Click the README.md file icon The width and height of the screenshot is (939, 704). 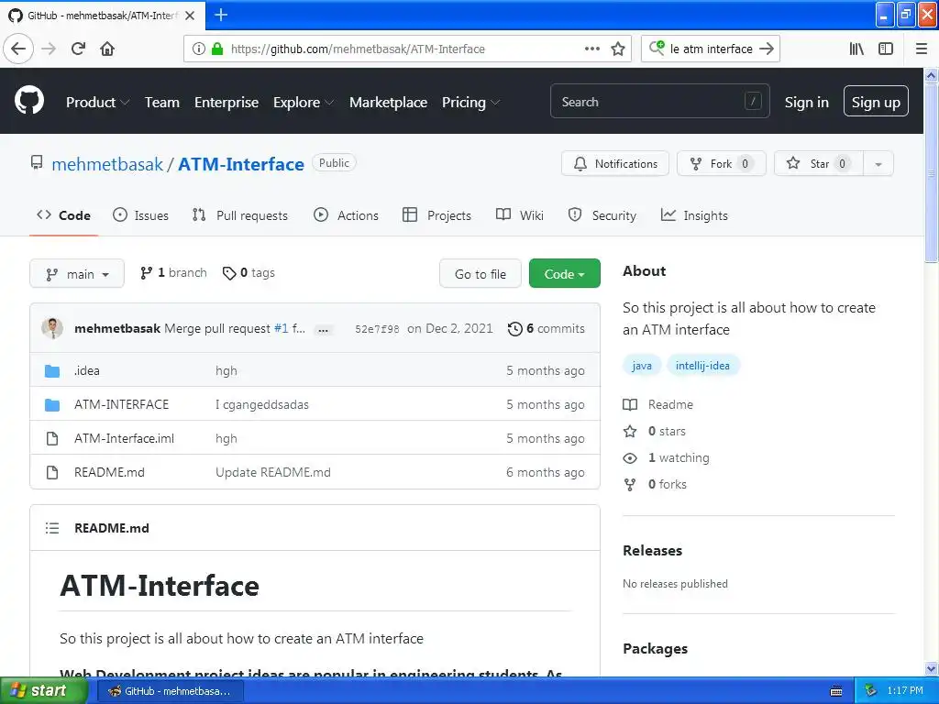52,472
